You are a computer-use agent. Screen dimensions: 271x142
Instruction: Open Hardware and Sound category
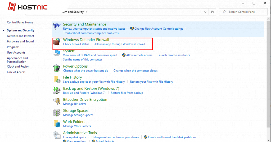tap(20, 41)
